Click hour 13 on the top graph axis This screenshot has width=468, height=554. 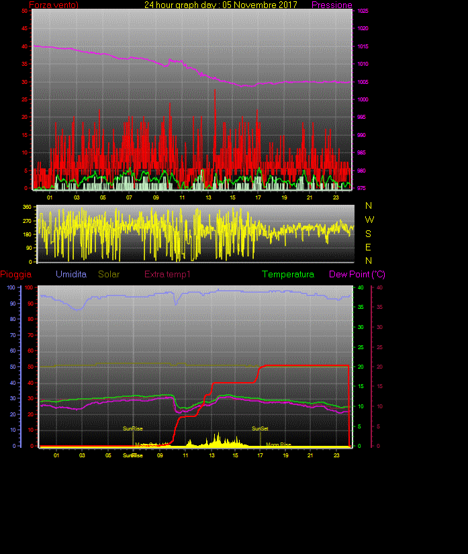(x=208, y=197)
